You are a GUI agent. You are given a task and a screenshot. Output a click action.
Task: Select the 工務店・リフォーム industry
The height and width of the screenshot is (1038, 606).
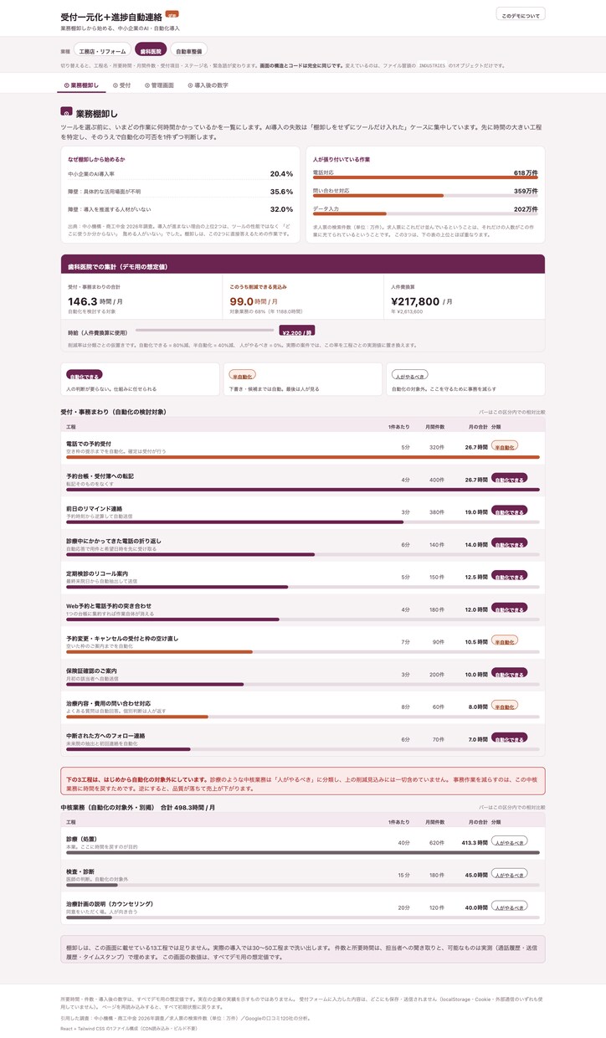[101, 51]
